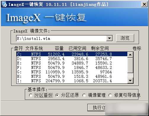This screenshot has height=116, width=149.
Task: Click the 盘符 column header
Action: (18, 49)
